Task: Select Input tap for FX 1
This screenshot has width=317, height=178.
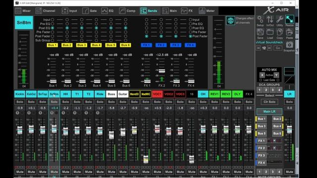Action: pyautogui.click(x=147, y=20)
